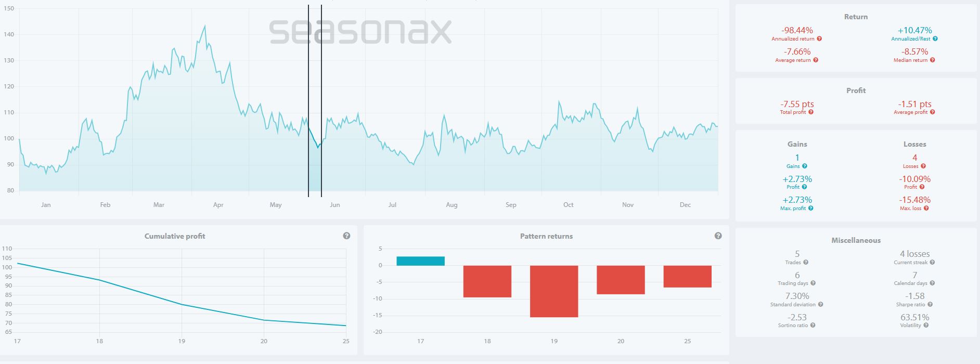Click the left vertical period marker line
The width and height of the screenshot is (980, 364).
pos(308,101)
